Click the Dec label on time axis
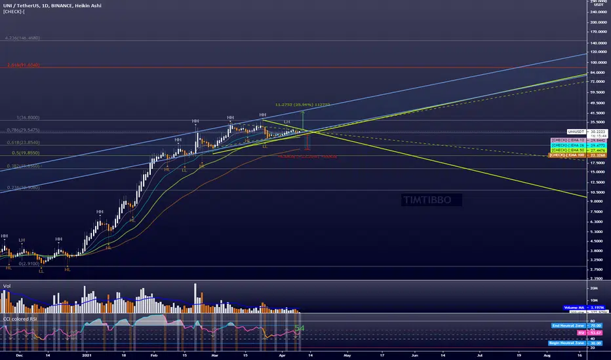Image resolution: width=611 pixels, height=360 pixels. point(19,355)
